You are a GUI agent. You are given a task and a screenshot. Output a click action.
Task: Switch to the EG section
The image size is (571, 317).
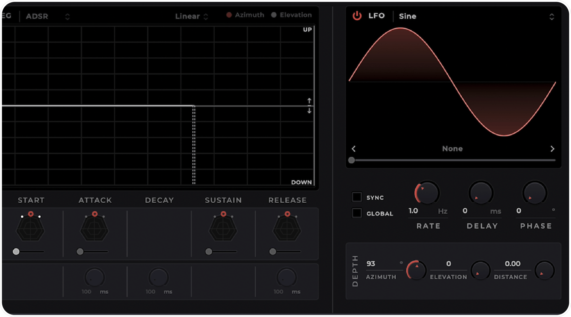(x=7, y=16)
